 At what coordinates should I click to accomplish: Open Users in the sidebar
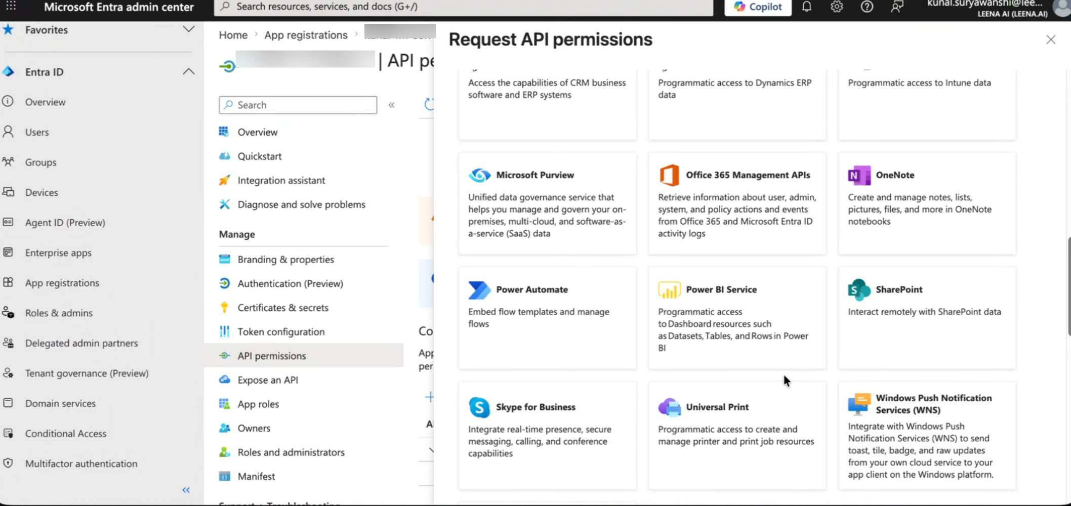pos(37,132)
